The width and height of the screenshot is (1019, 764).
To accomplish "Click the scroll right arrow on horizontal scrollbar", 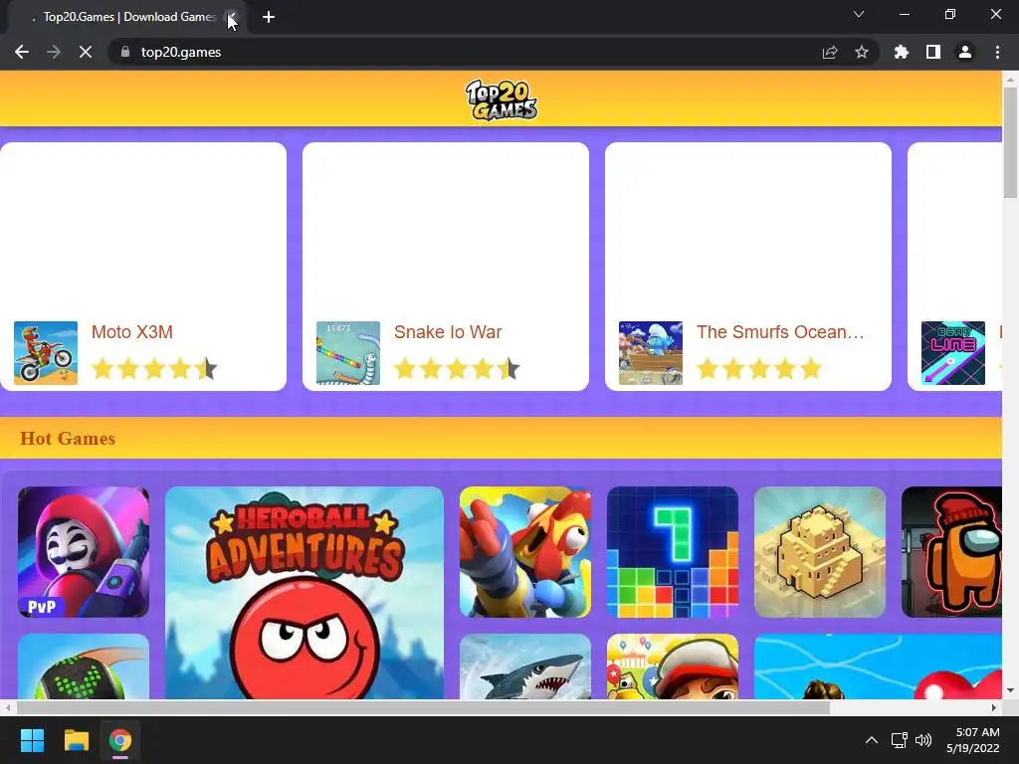I will 994,707.
